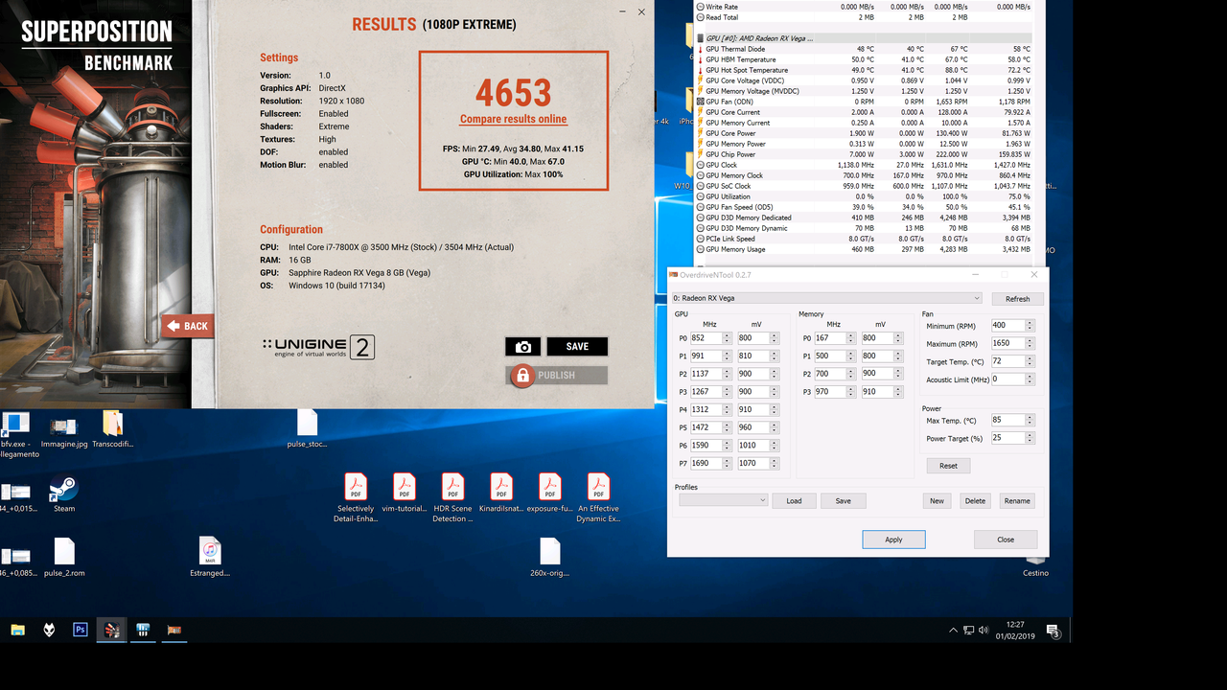Image resolution: width=1227 pixels, height=690 pixels.
Task: Select the Estranged... M4R audio file
Action: coord(210,558)
